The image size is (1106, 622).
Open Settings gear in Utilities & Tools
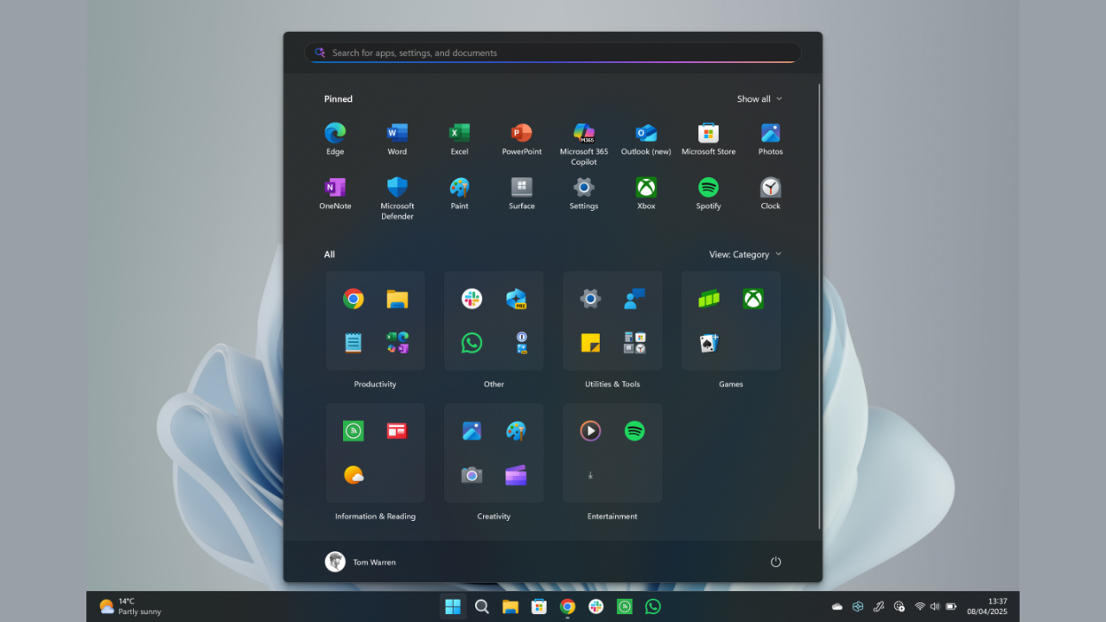coord(590,299)
